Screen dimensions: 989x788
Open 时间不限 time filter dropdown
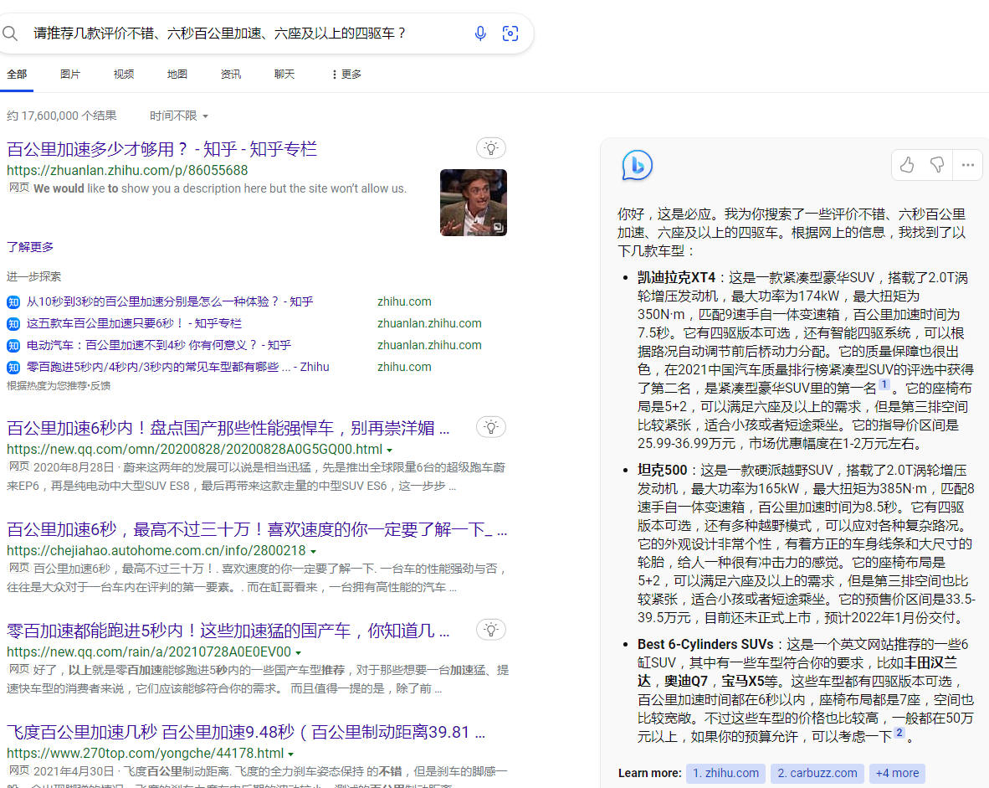[x=178, y=116]
